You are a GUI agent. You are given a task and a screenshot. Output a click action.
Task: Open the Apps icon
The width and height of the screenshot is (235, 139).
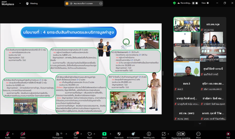point(164,133)
